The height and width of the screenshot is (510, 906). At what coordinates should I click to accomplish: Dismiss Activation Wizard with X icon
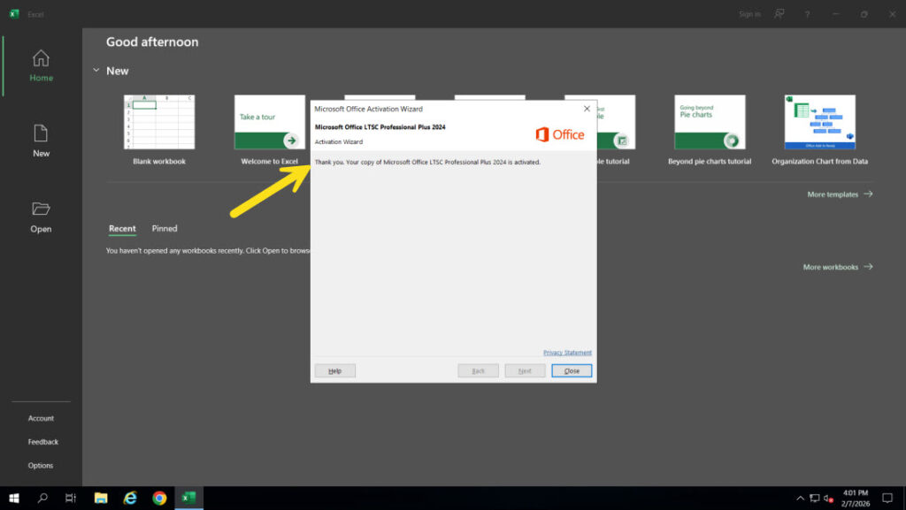tap(587, 109)
